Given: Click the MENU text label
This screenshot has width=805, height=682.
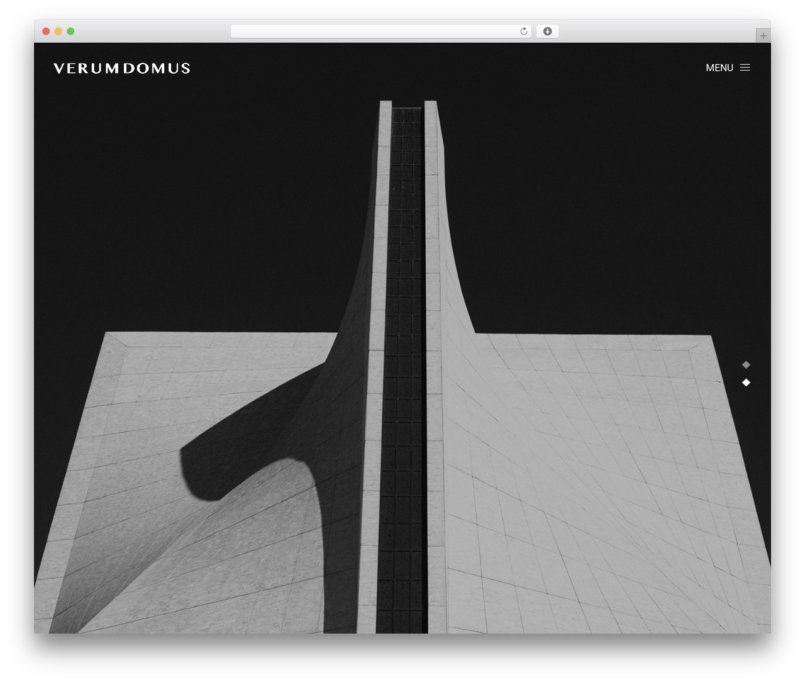Looking at the screenshot, I should click(719, 68).
